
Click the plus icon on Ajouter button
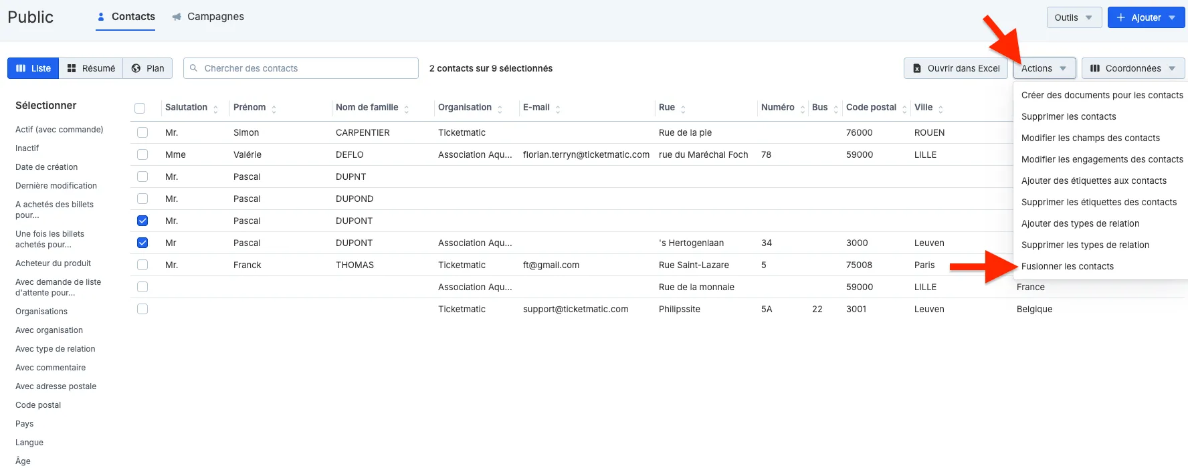click(x=1121, y=17)
